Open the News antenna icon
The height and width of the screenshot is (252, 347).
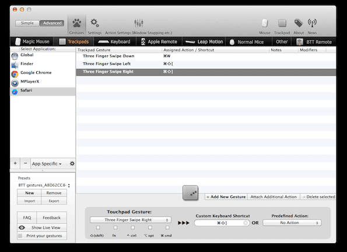click(x=312, y=23)
